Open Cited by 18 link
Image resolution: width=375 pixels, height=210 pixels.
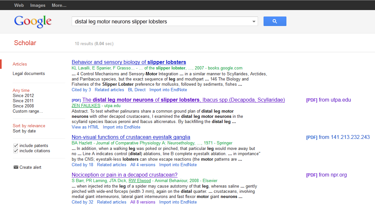tap(82, 165)
